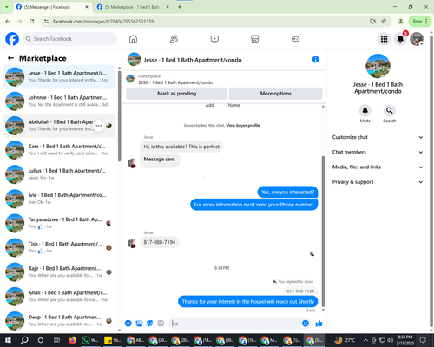Open the Gaming icon in top navigation
This screenshot has width=434, height=347.
(295, 39)
